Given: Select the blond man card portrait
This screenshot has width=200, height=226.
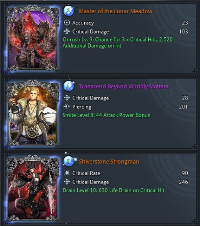Looking at the screenshot, I should (x=32, y=113).
